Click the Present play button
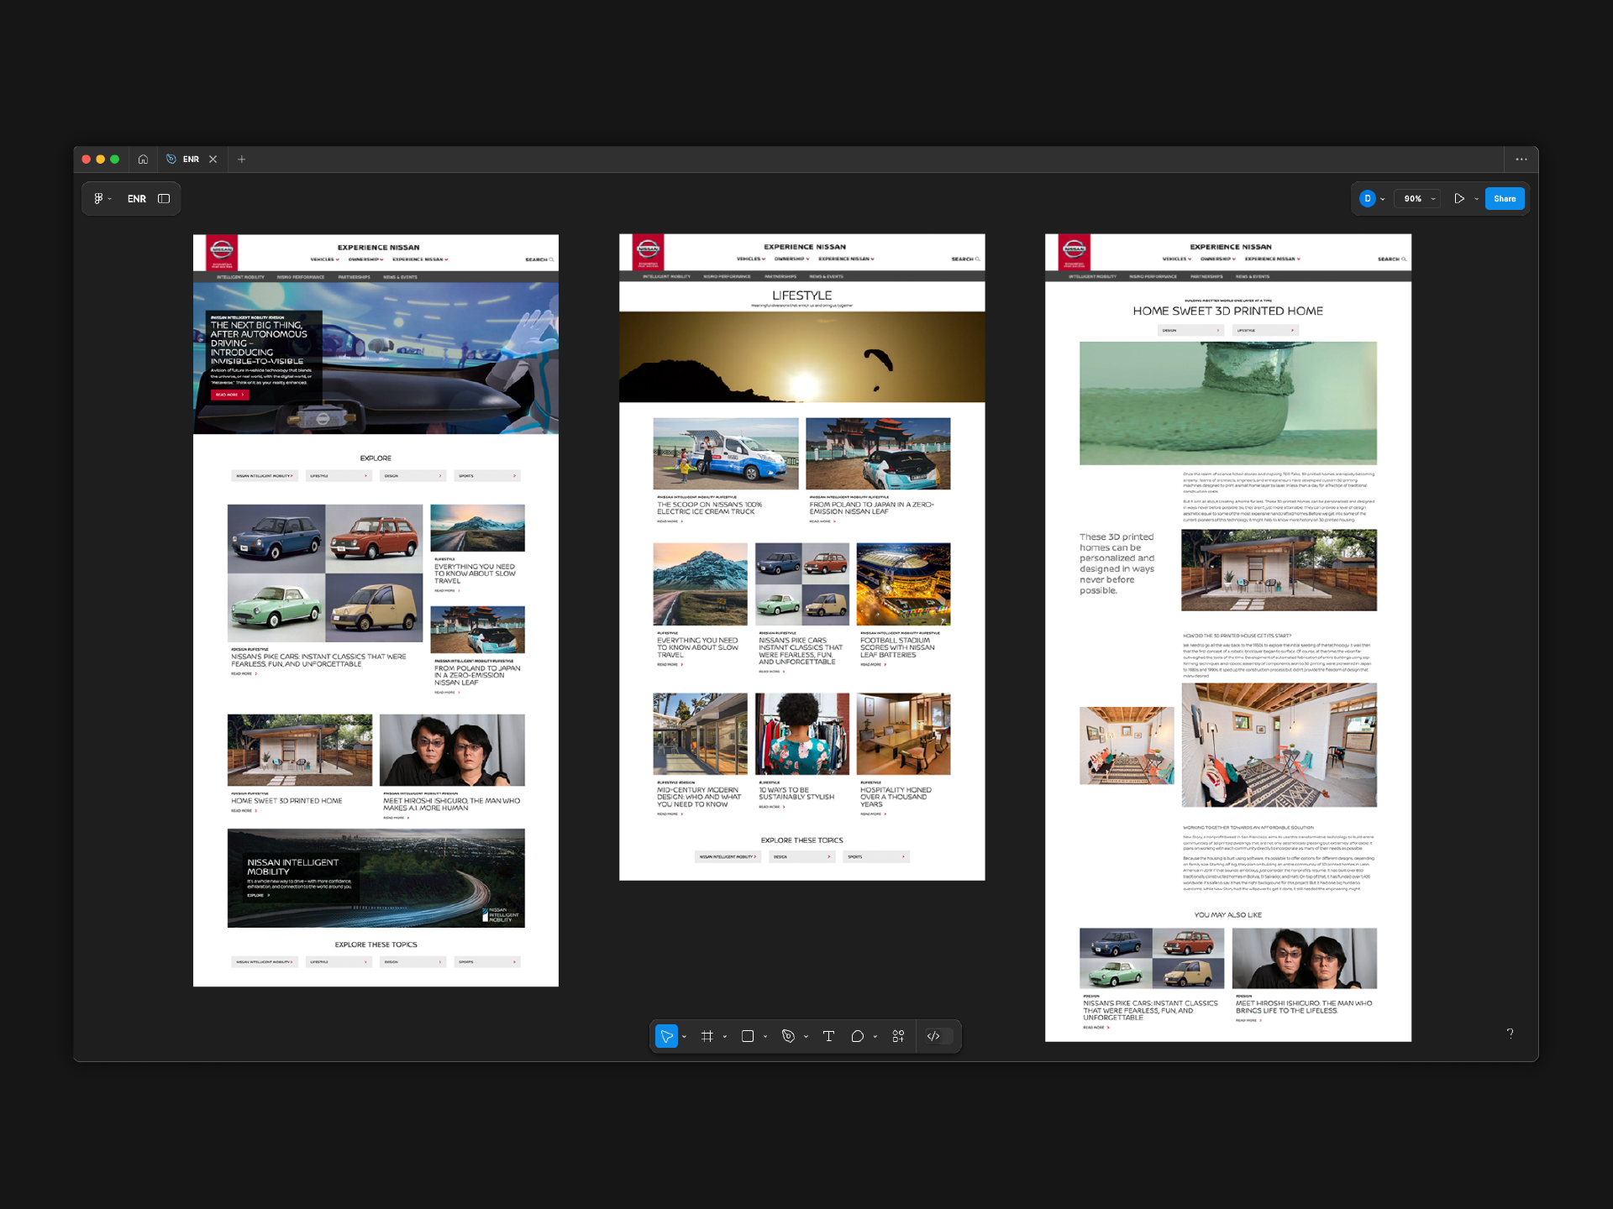Viewport: 1613px width, 1209px height. [x=1459, y=199]
